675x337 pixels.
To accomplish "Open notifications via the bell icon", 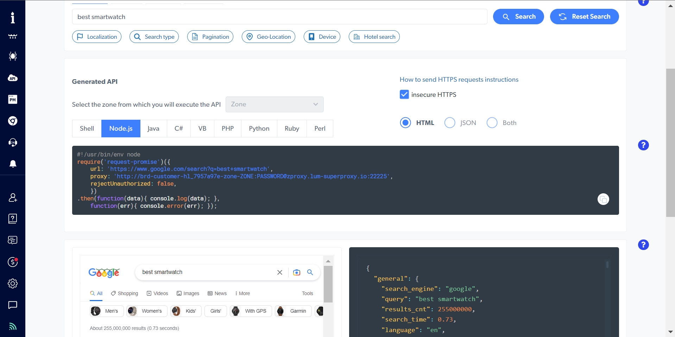I will pos(13,164).
